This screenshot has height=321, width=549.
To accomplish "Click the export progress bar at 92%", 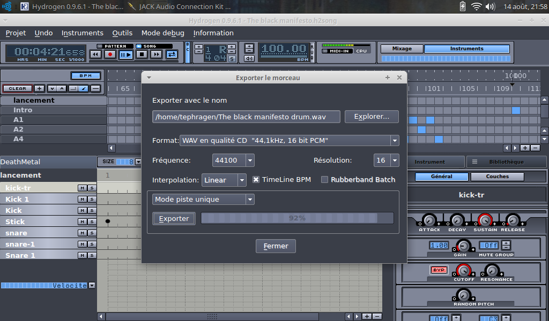I will (x=297, y=218).
